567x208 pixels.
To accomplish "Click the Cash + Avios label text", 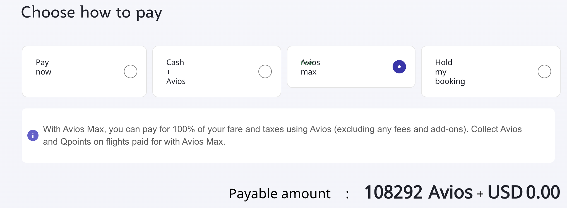I will (176, 72).
